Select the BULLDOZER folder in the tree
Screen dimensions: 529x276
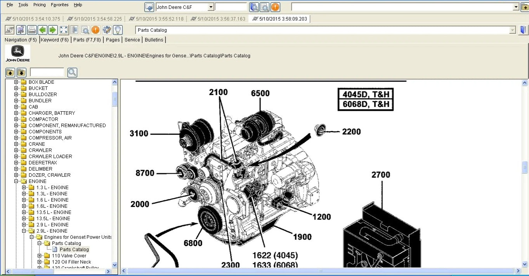point(43,94)
